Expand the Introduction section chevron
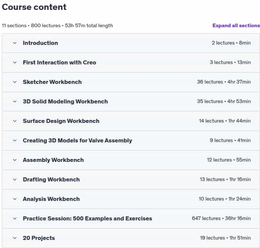 click(x=15, y=43)
